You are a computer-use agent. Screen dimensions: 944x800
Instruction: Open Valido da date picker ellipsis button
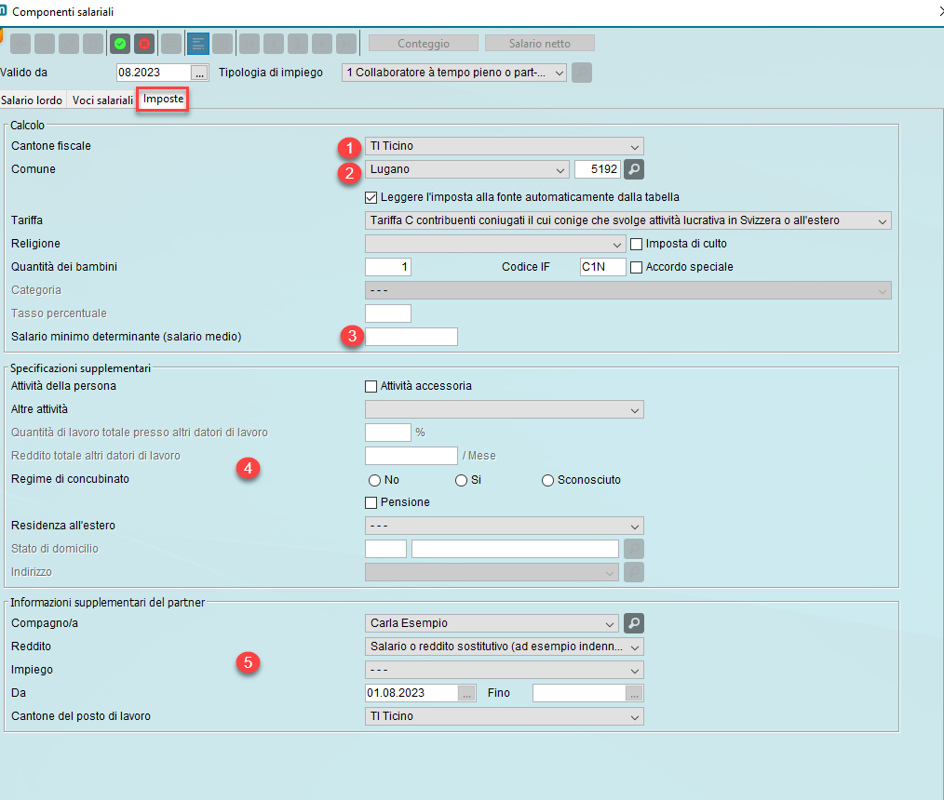(199, 73)
